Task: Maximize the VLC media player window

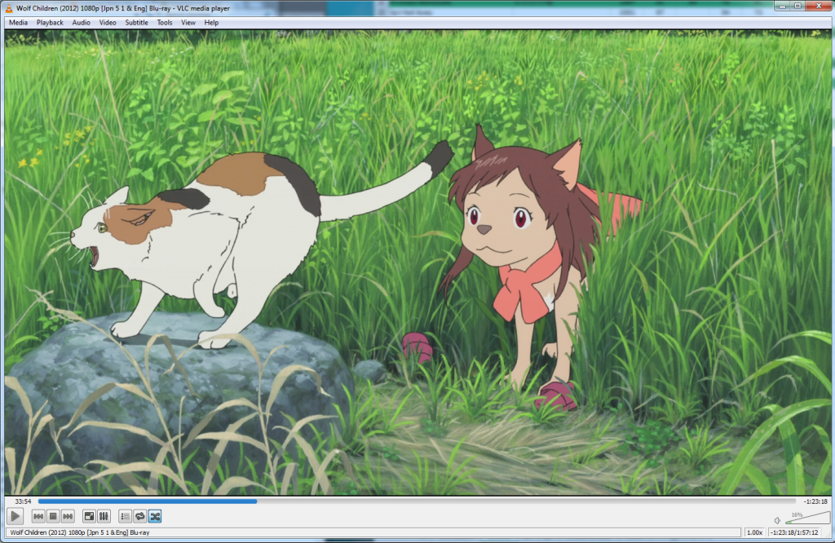Action: [797, 6]
